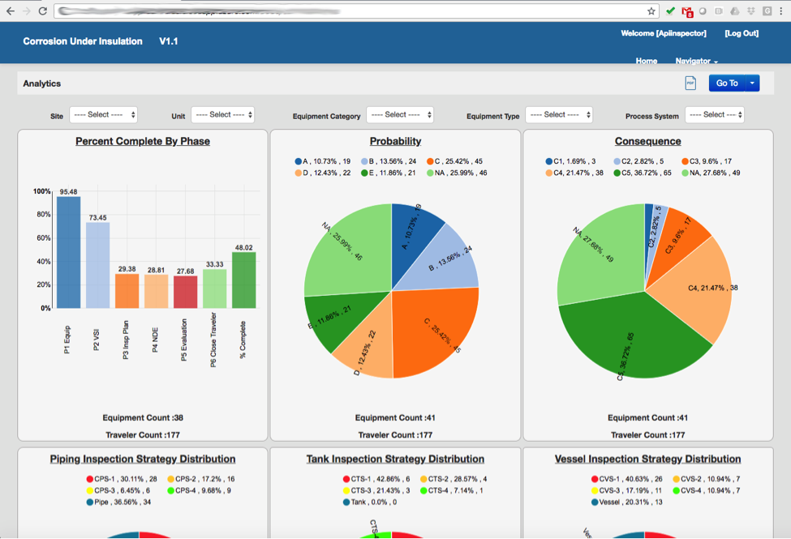Click the browser forward arrow
Viewport: 791px width, 539px height.
(26, 11)
